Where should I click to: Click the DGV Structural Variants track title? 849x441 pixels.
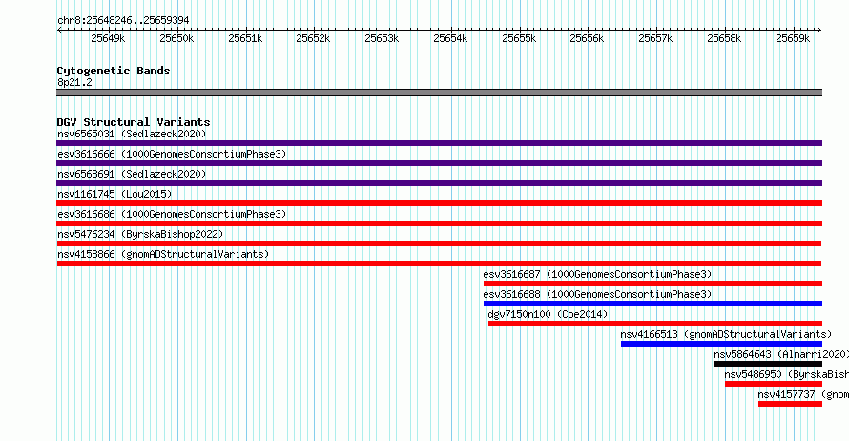(x=134, y=122)
